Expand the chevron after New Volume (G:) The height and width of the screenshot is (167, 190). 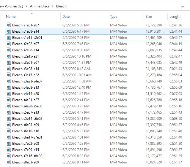[26, 6]
